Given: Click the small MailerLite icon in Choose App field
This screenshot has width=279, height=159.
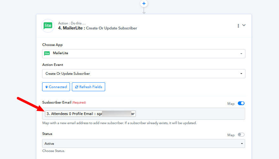Looking at the screenshot, I should (x=47, y=53).
